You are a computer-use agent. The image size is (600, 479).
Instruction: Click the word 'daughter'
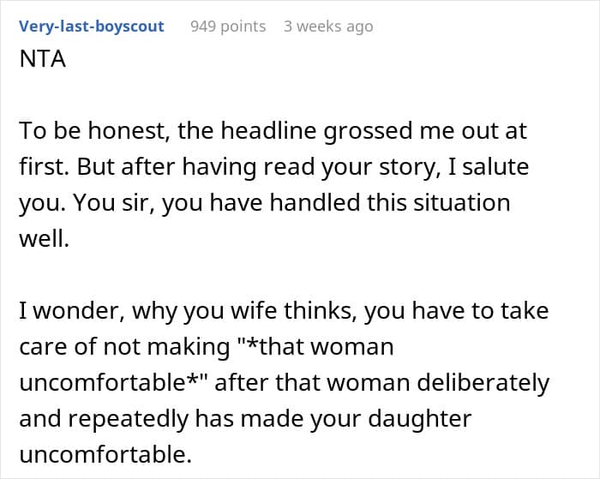pos(420,419)
